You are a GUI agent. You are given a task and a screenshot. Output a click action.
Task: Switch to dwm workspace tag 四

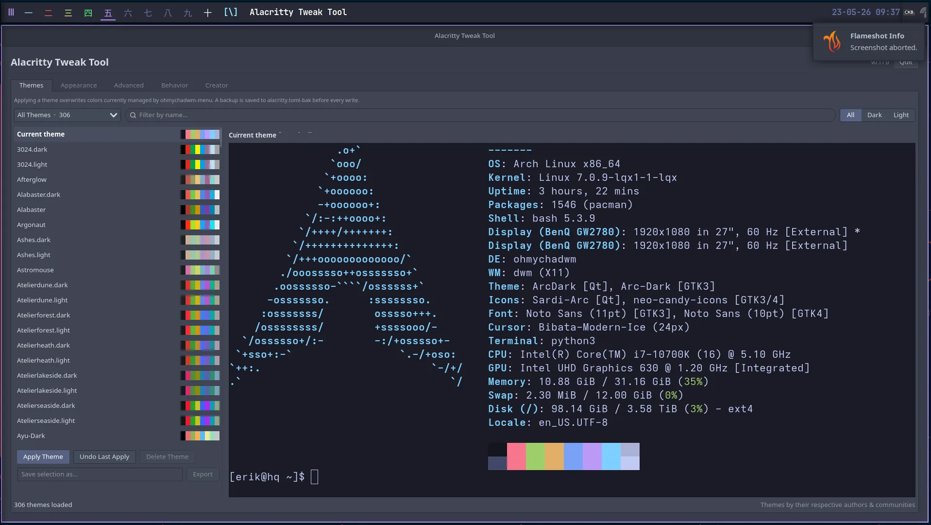pyautogui.click(x=88, y=12)
